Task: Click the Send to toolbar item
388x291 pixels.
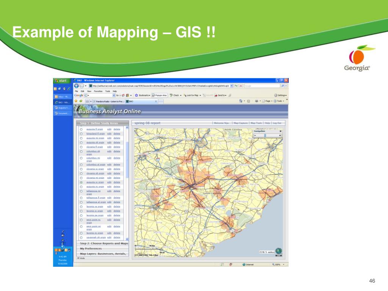Action: 221,95
